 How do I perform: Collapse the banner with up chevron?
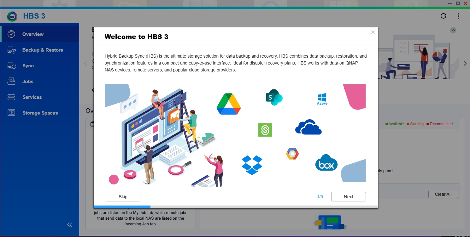point(453,30)
